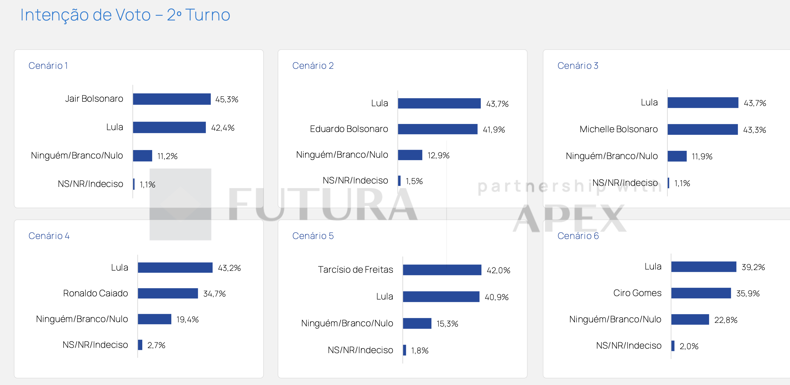790x385 pixels.
Task: Click the Lula bar in Cenário 1
Action: pos(169,128)
